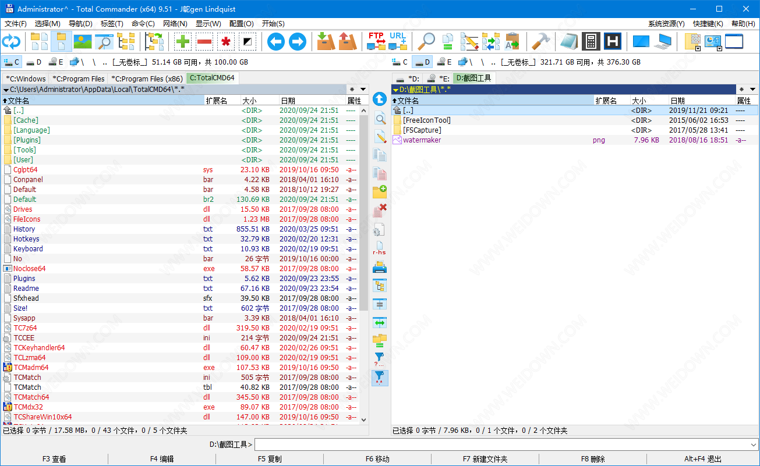Toggle the highlighted filter *.* icon
This screenshot has height=466, width=760.
[380, 378]
